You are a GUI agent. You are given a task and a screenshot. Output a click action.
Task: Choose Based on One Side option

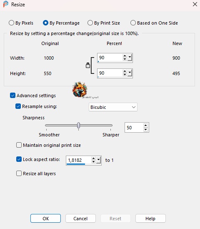click(133, 23)
